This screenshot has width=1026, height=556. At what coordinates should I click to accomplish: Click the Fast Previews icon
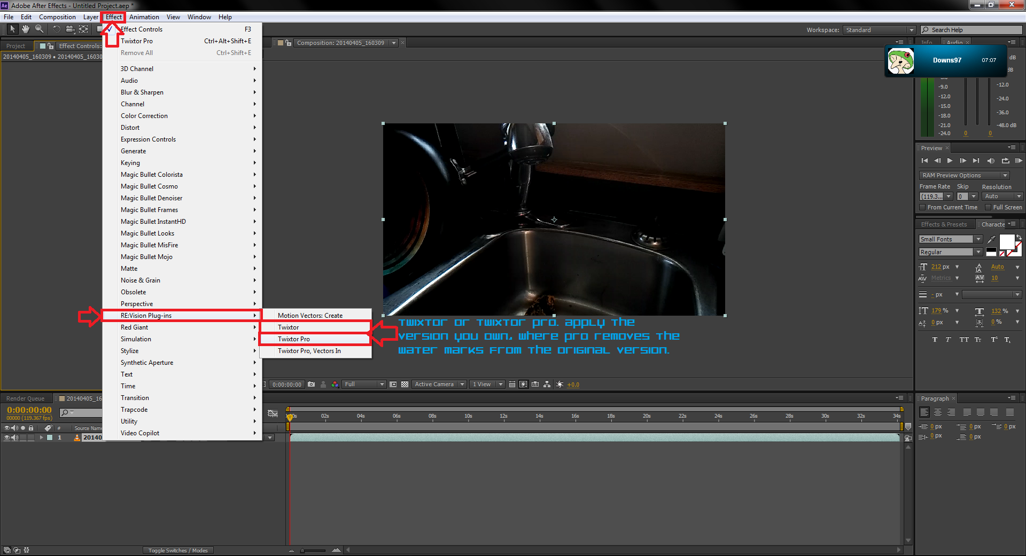[x=524, y=384]
